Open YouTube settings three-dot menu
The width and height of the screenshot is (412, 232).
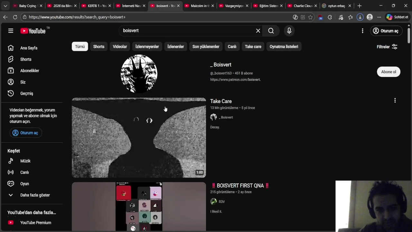coord(362,31)
